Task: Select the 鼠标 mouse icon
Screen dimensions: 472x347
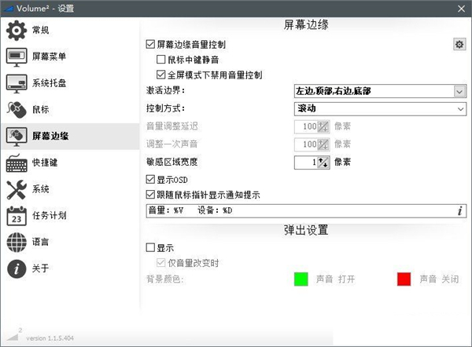Action: [x=17, y=110]
